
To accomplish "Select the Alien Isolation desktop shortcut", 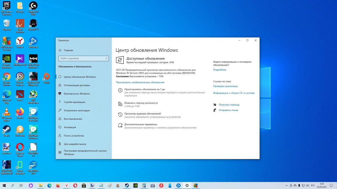I will (20, 26).
